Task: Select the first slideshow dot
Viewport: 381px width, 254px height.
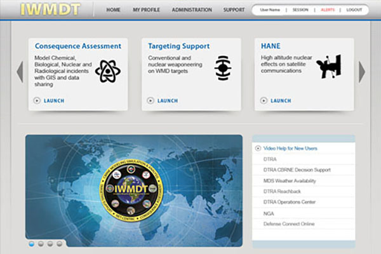Action: tap(32, 243)
